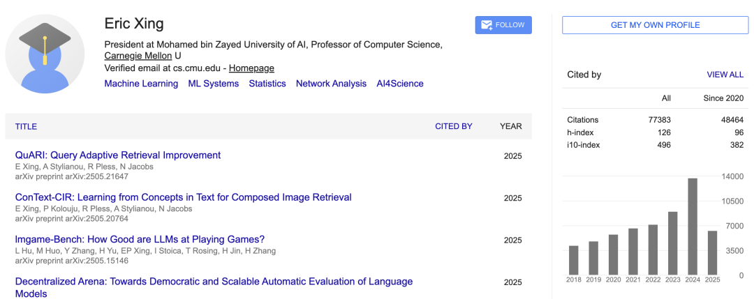The height and width of the screenshot is (299, 754).
Task: Select the Machine Learning interest tag
Action: click(x=141, y=84)
